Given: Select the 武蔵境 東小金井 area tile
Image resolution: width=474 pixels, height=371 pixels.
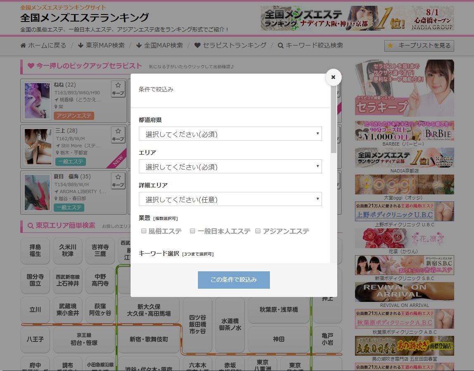Looking at the screenshot, I should pos(68,309).
